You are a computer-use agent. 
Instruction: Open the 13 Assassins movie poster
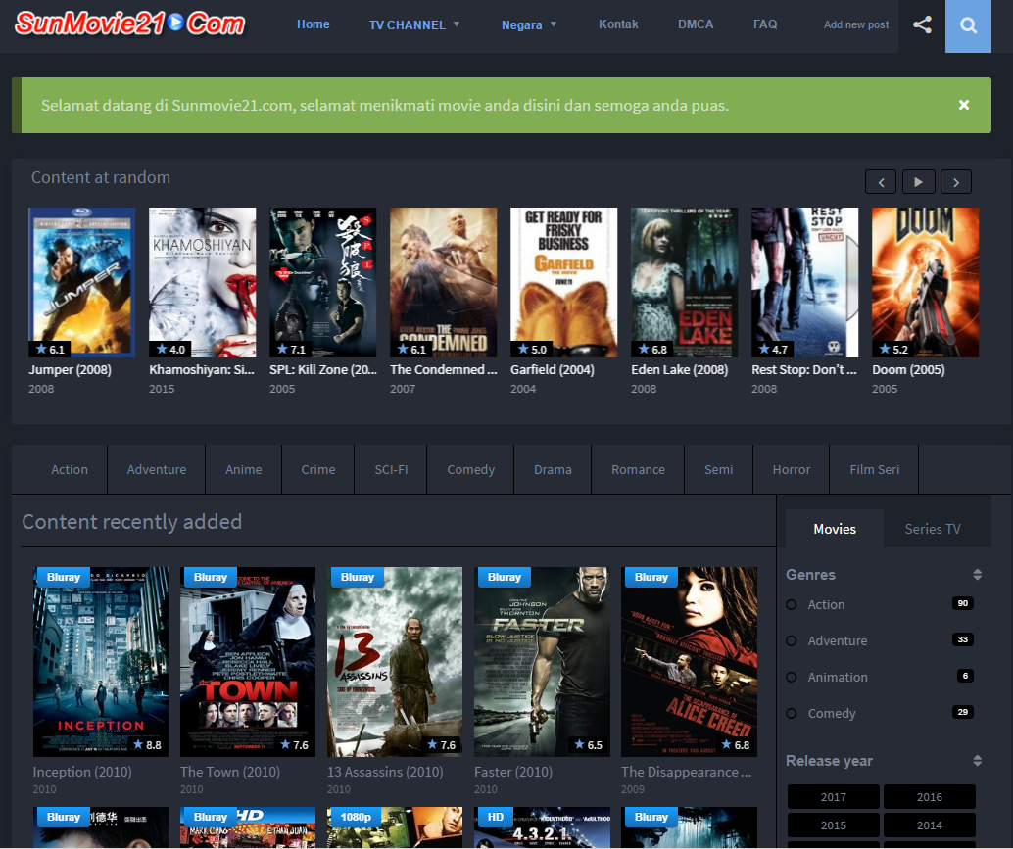pyautogui.click(x=395, y=662)
